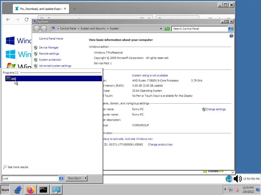Select the Fix, Download, and Update tab
The width and height of the screenshot is (261, 195).
click(x=41, y=9)
